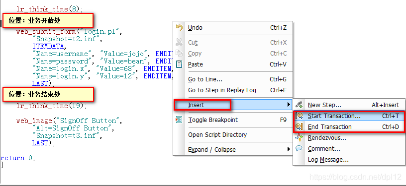Choose Rendezvous... from the submenu

349,138
